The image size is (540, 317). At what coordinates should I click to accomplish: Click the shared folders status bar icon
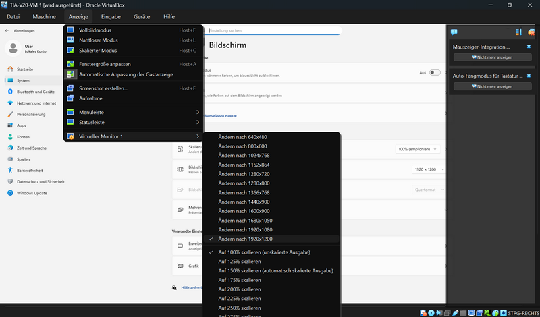(x=464, y=312)
